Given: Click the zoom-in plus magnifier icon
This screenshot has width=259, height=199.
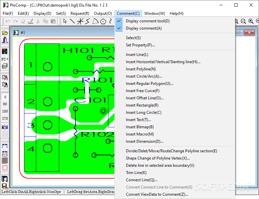Looking at the screenshot, I should click(251, 21).
